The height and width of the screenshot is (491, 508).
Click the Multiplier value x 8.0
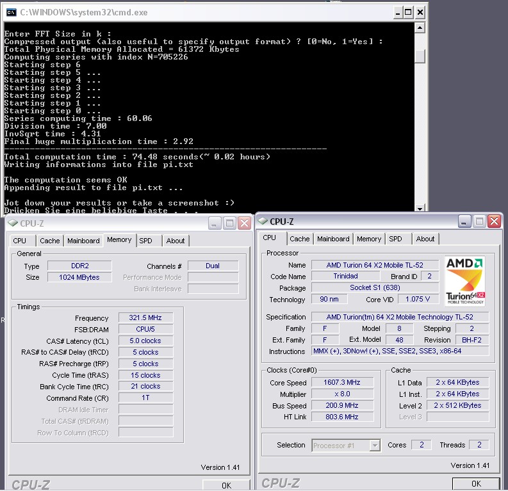(343, 394)
